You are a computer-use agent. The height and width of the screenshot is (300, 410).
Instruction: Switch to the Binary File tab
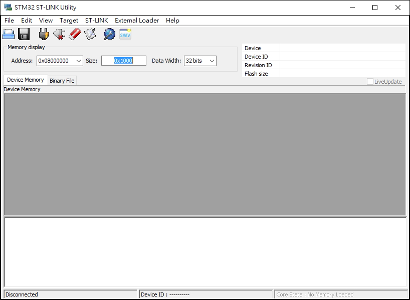pos(62,81)
